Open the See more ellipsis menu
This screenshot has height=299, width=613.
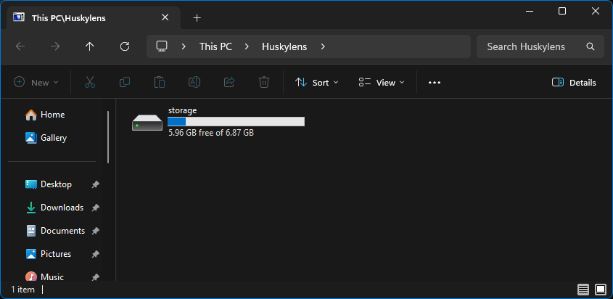click(x=435, y=83)
